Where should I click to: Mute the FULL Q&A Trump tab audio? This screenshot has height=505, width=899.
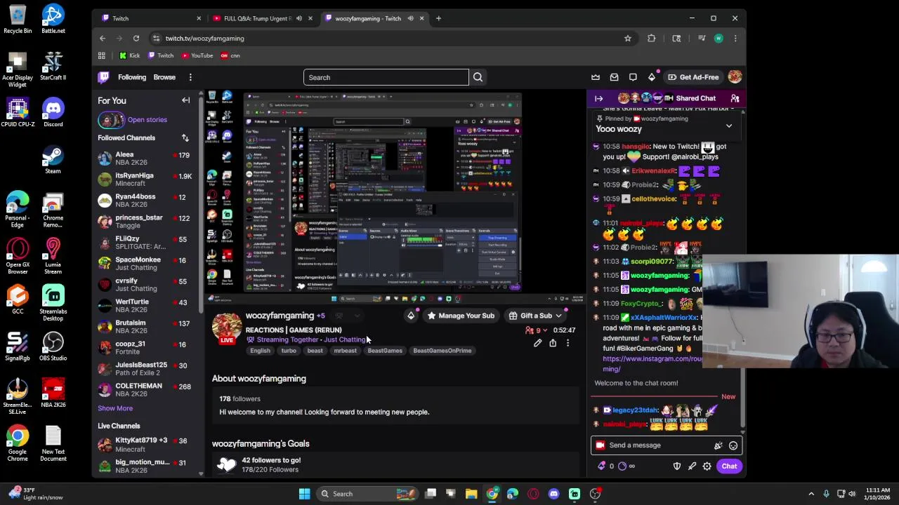click(299, 18)
